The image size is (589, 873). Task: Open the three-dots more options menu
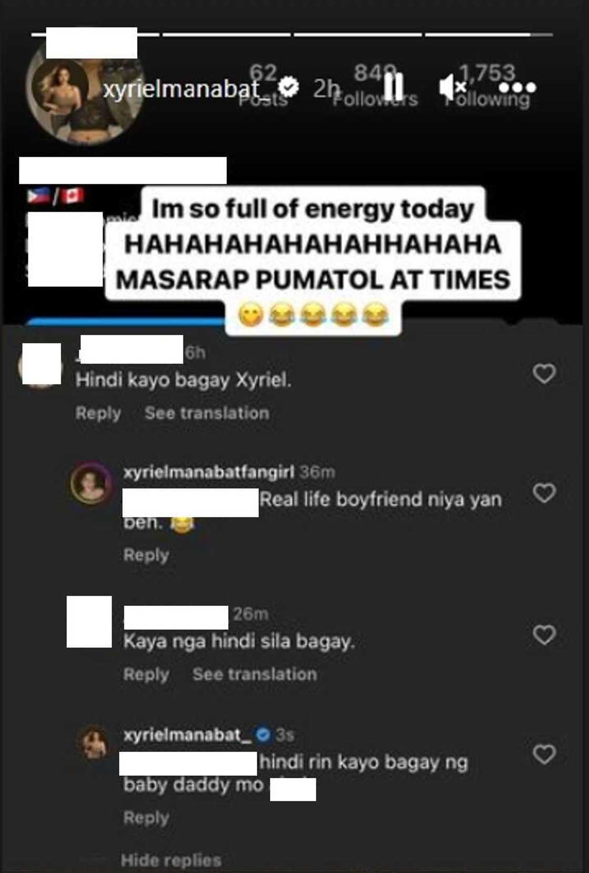point(519,87)
